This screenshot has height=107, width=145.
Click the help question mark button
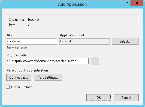pos(127,3)
